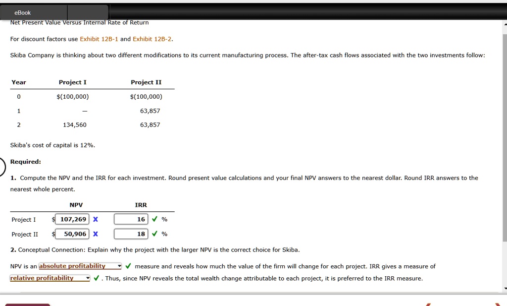Open the relative profitability dropdown

(x=50, y=278)
